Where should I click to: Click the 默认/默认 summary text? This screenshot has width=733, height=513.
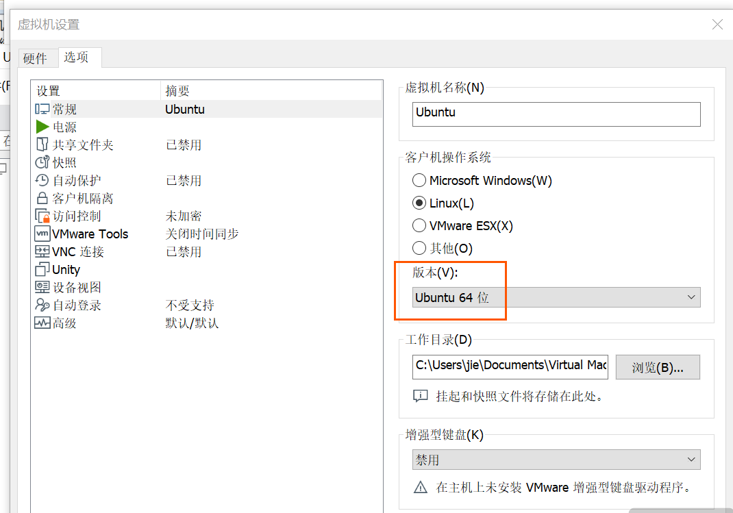coord(192,323)
